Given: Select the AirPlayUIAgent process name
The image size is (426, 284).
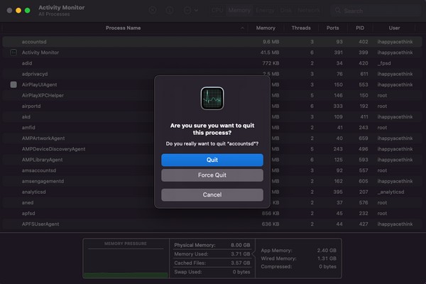Looking at the screenshot, I should click(x=39, y=84).
